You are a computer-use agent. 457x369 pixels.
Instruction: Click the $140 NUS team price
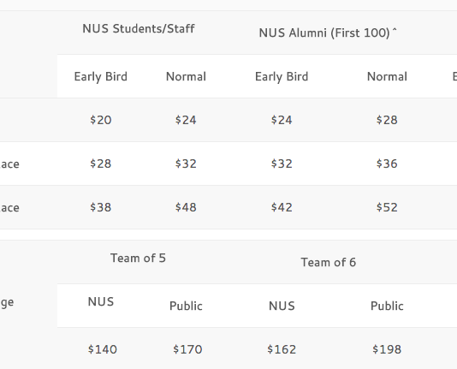point(103,349)
